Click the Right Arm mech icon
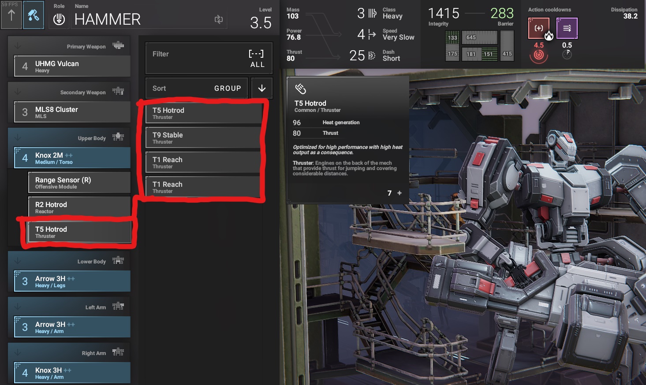 point(118,352)
